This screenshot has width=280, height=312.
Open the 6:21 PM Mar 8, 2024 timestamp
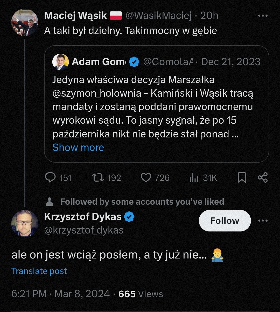tap(60, 294)
